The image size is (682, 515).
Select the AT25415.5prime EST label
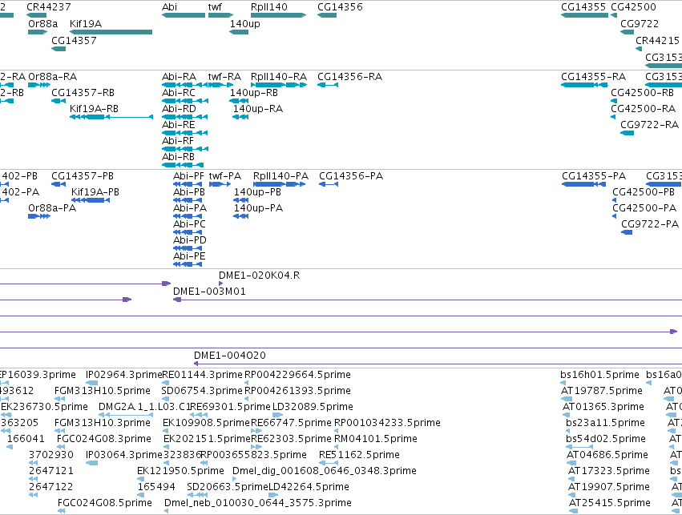click(x=610, y=503)
